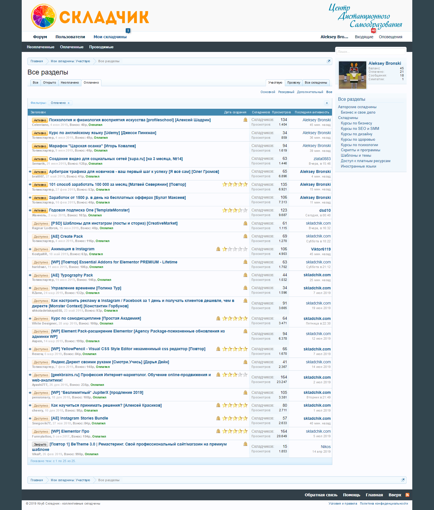Viewport: 434px width, 510px height.
Task: Go to unread dot for Арбитраж трафика
Action: pos(30,172)
